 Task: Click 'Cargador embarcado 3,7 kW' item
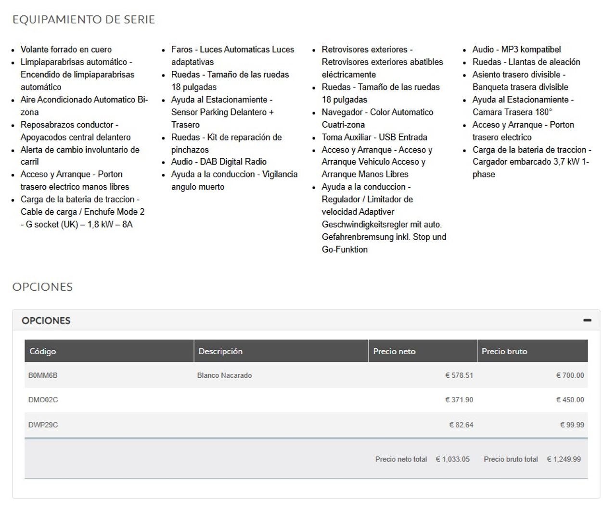point(532,162)
